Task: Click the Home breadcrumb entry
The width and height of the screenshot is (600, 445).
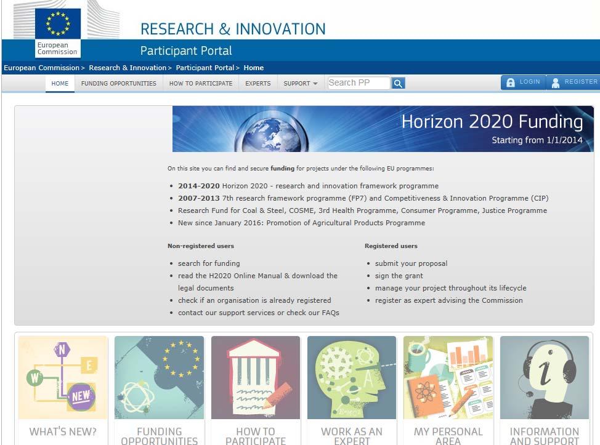Action: coord(254,68)
